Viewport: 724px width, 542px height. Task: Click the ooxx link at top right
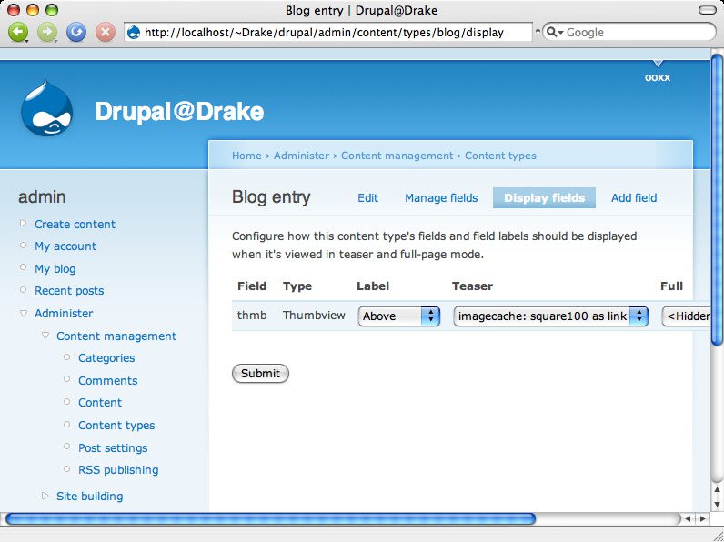pos(658,78)
